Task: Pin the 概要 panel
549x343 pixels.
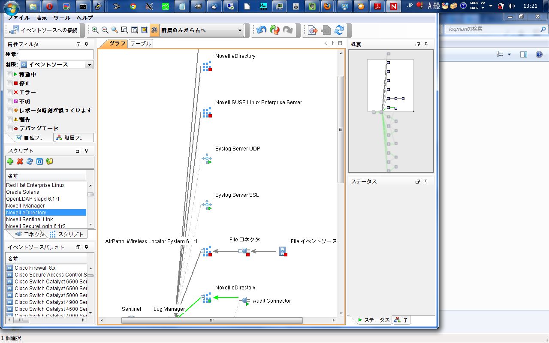Action: pos(426,44)
